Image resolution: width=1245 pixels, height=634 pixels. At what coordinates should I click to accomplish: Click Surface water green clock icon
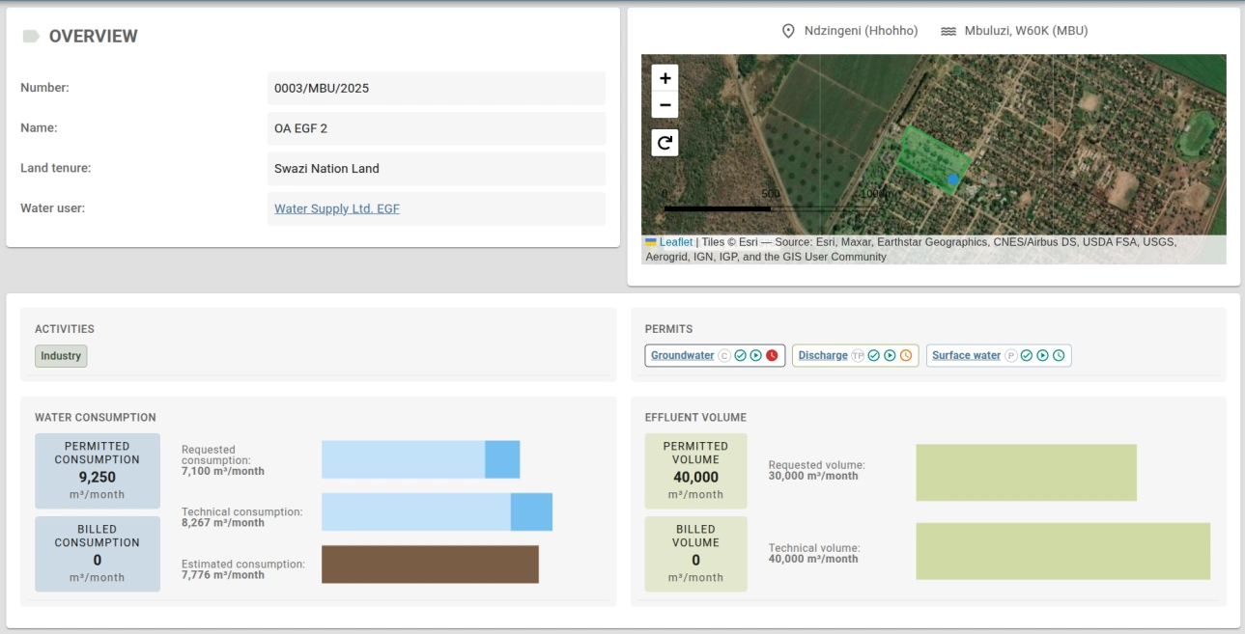coord(1059,356)
